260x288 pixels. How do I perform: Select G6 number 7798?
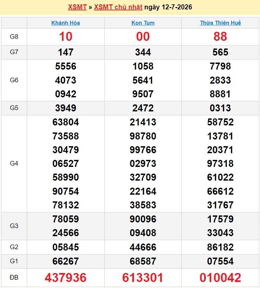coord(220,66)
